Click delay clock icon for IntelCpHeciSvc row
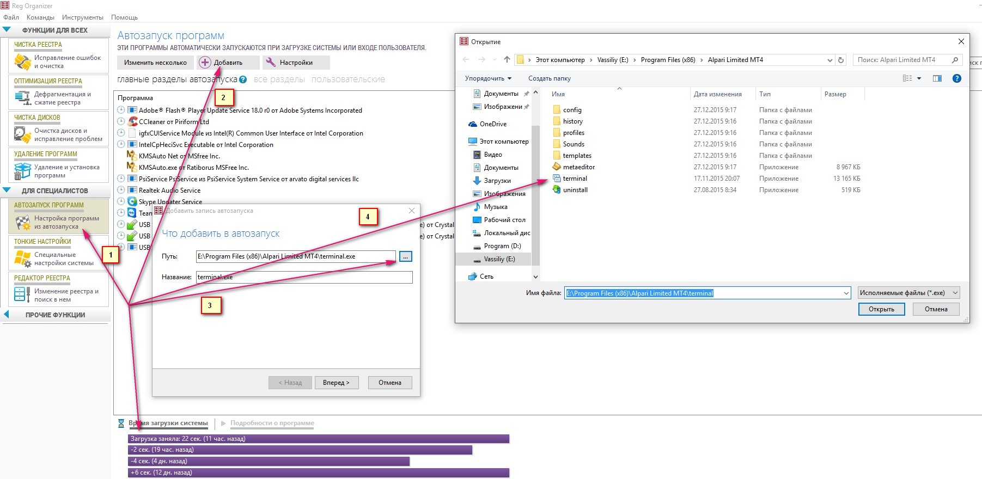This screenshot has width=982, height=479. tap(121, 144)
